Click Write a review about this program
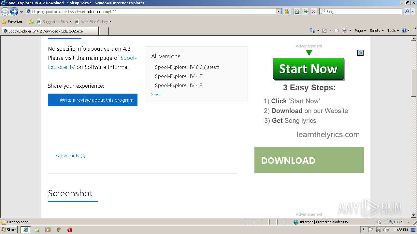The image size is (417, 234). pos(93,100)
